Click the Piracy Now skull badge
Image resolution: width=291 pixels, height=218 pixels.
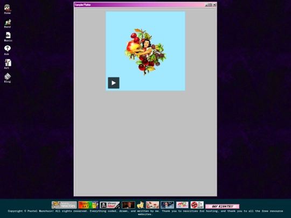click(110, 205)
